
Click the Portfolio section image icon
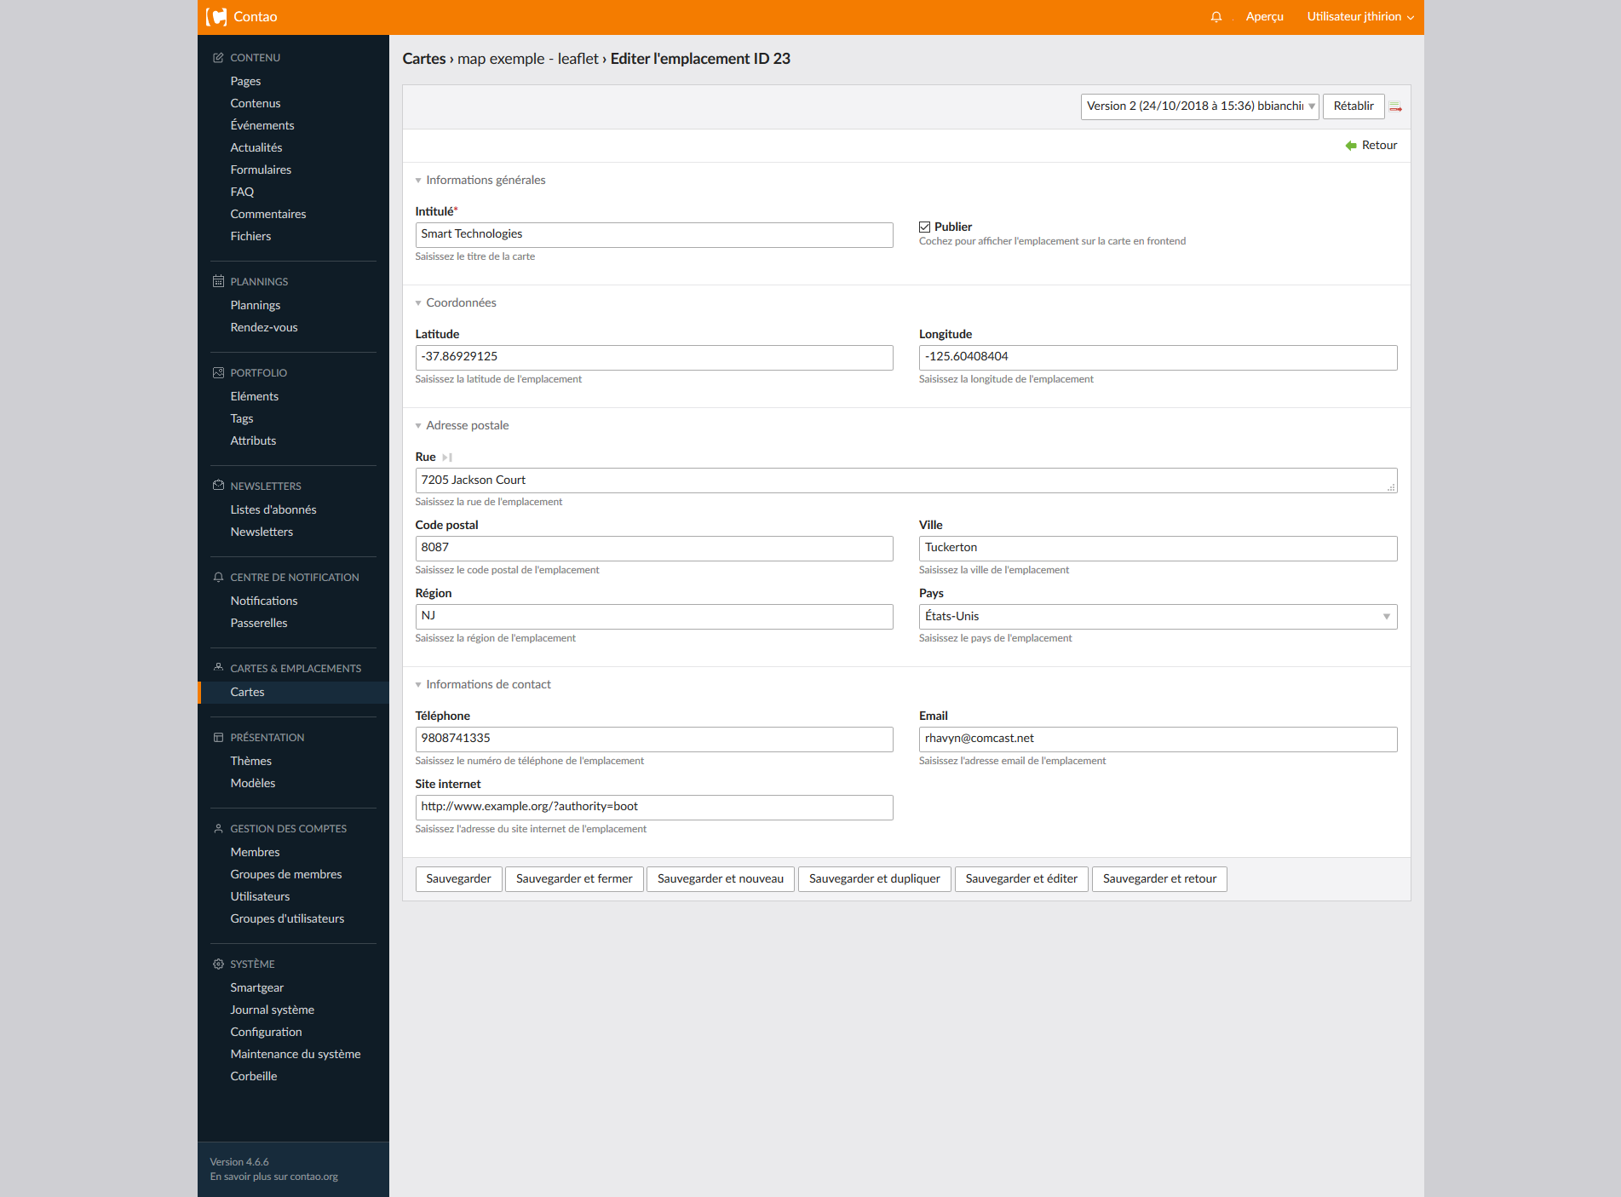[218, 372]
